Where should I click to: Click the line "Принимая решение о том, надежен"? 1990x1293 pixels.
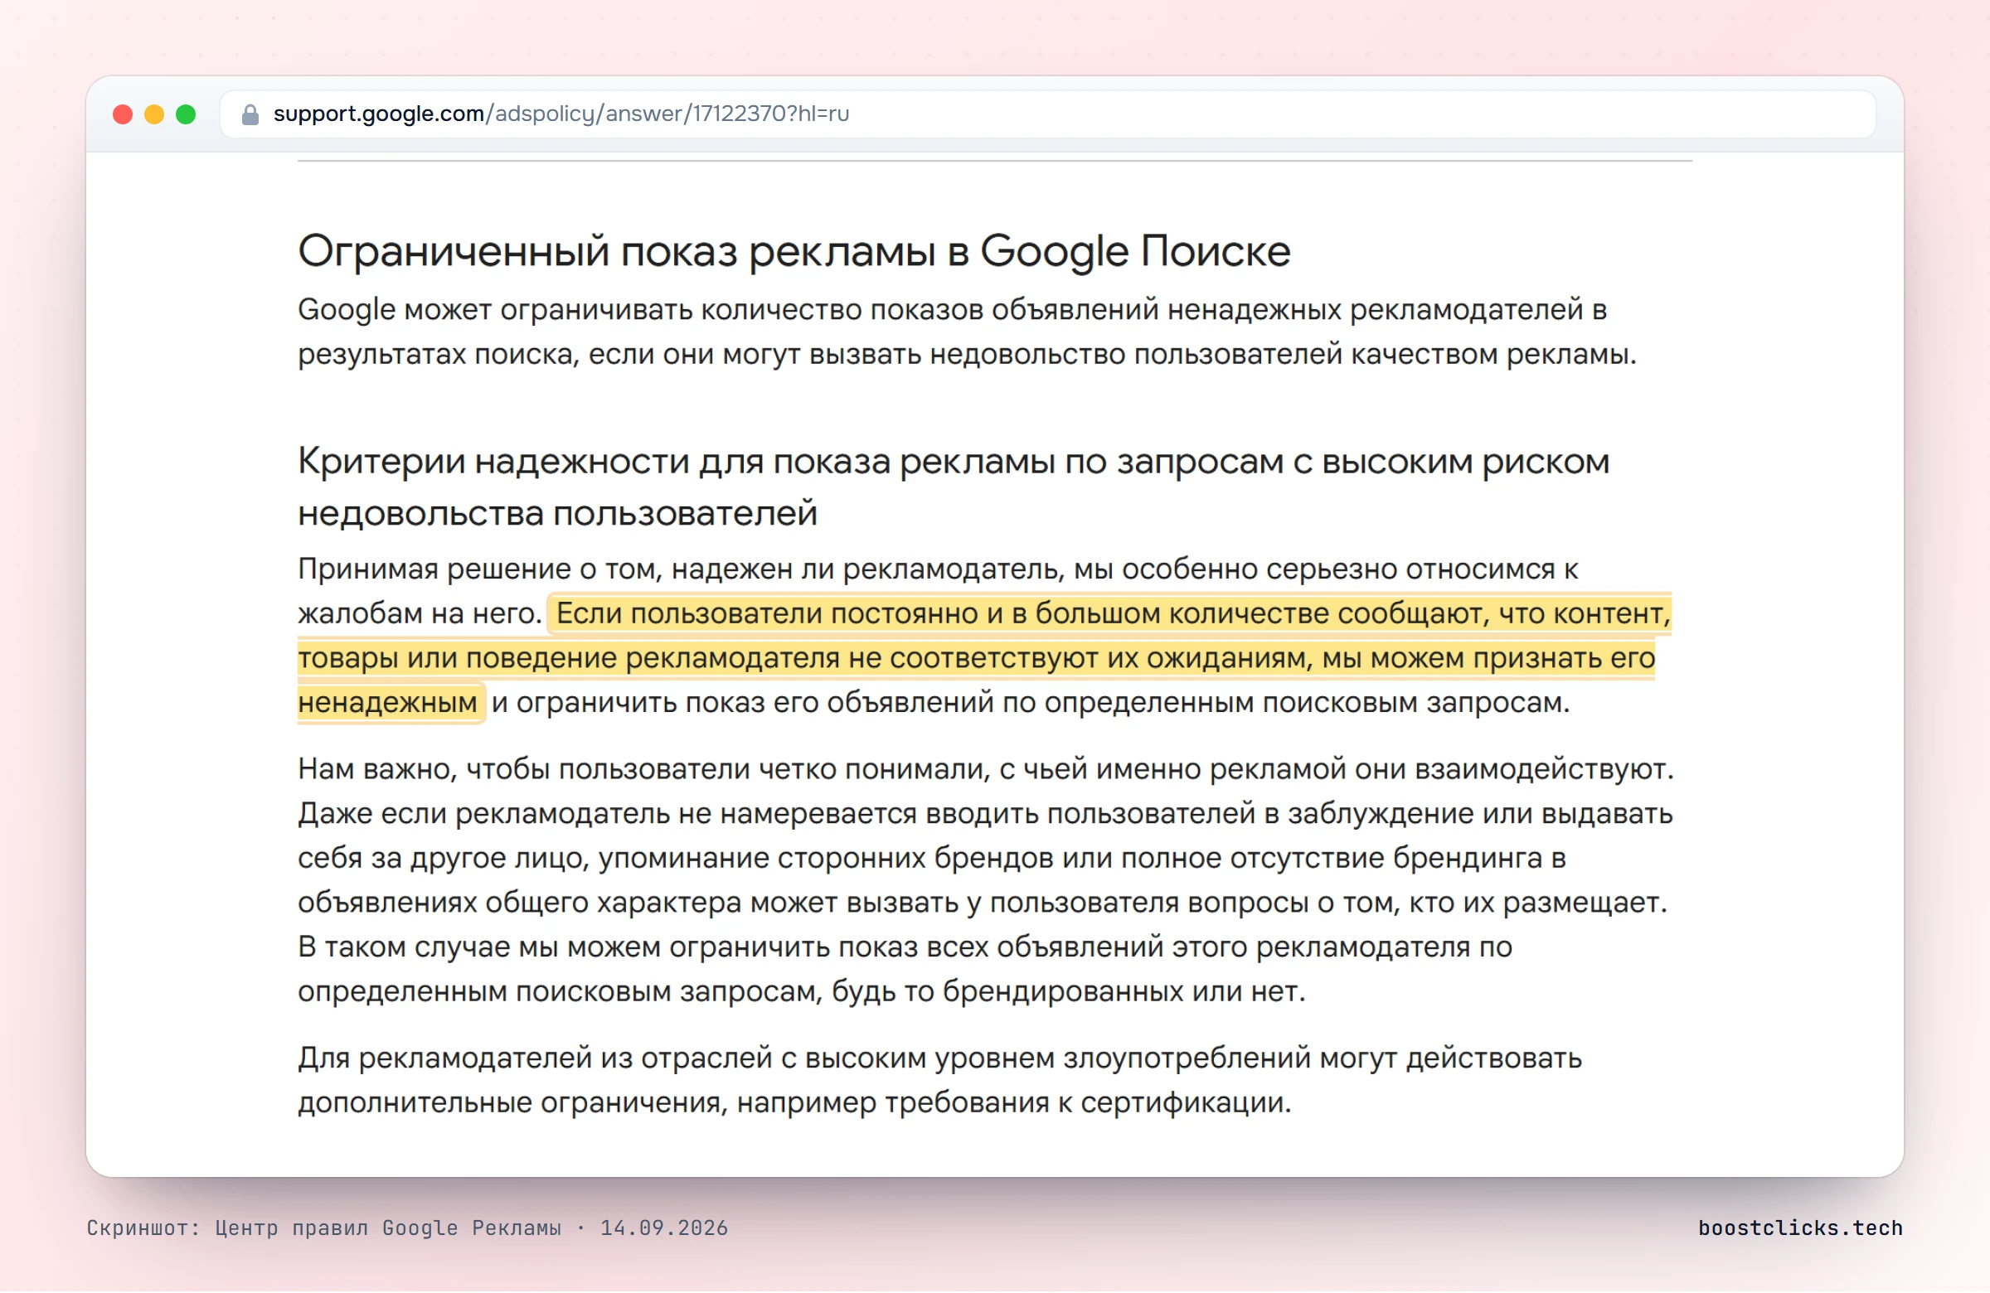[938, 569]
